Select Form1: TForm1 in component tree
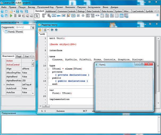The image size is (161, 135). (15, 32)
